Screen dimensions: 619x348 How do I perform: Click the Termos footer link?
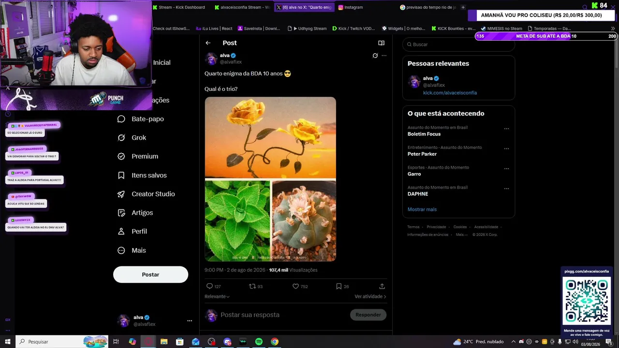tap(413, 227)
